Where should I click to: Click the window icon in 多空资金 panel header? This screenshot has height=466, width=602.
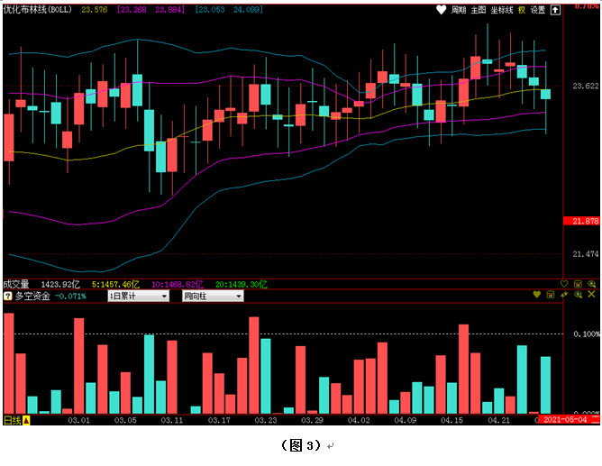(x=551, y=295)
